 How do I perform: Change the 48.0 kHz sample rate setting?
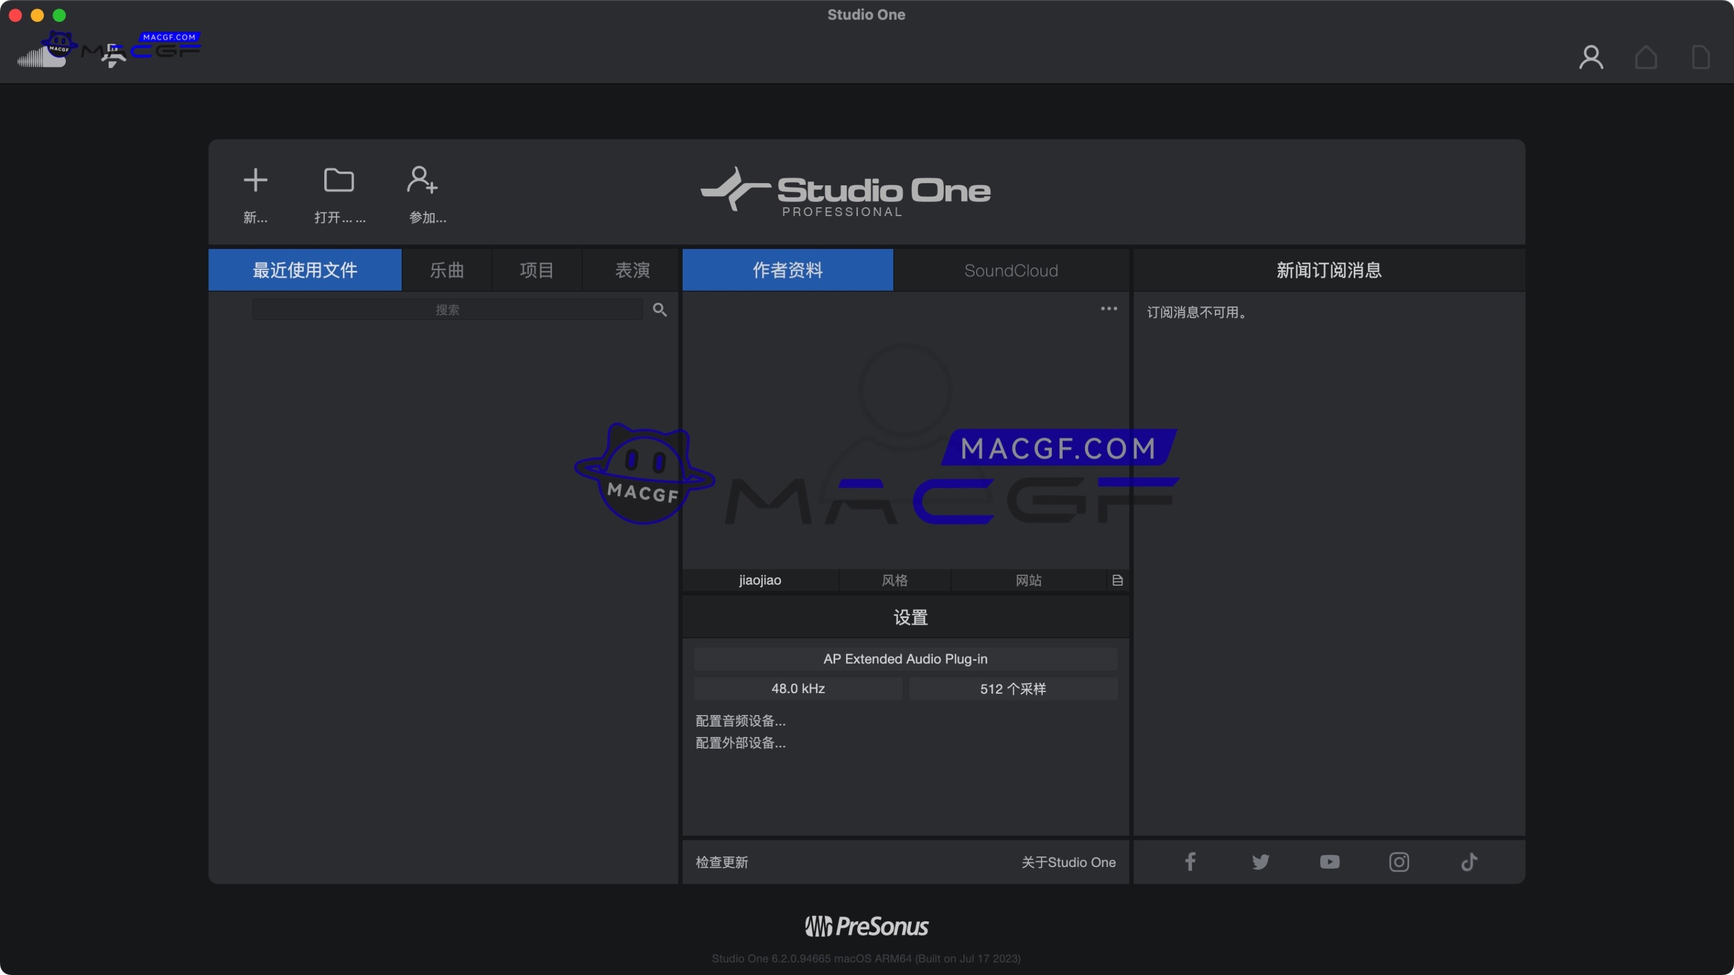coord(798,689)
